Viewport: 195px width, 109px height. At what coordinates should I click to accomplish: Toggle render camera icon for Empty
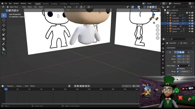click(192, 26)
